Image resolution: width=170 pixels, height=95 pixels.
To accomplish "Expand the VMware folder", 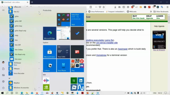I will click(x=39, y=69).
